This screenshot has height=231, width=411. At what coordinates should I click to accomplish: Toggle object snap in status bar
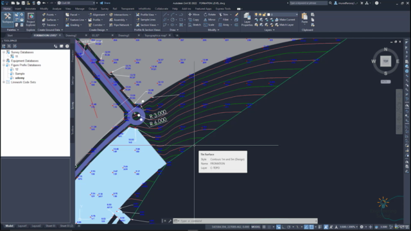pos(311,227)
